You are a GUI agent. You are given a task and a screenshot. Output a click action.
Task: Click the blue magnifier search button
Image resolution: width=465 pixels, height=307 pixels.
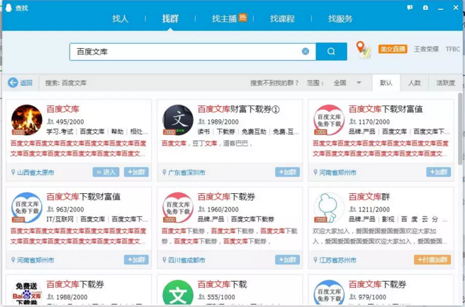[x=331, y=52]
